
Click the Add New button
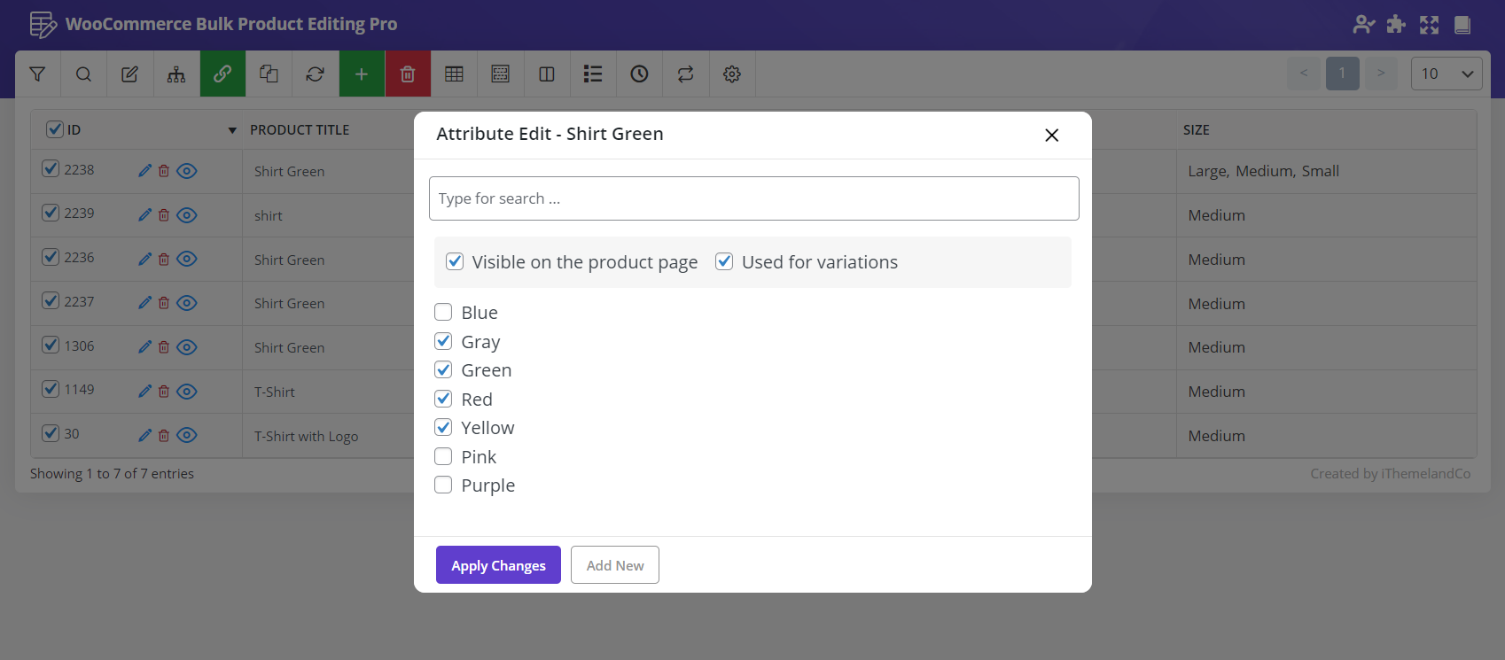pos(615,565)
